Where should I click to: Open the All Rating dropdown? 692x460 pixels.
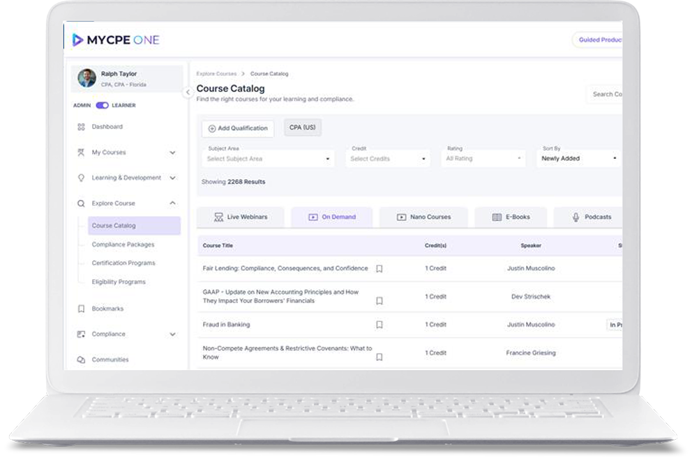click(x=483, y=158)
